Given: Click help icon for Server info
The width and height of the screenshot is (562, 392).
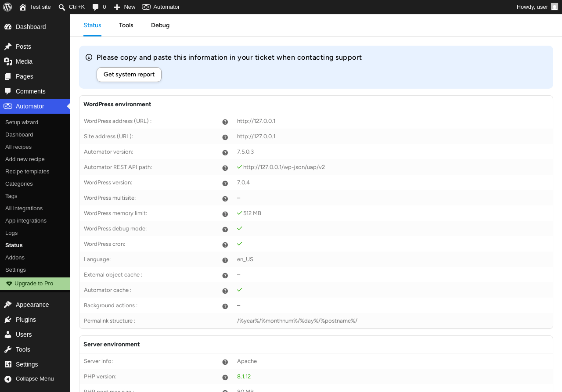Looking at the screenshot, I should point(225,362).
